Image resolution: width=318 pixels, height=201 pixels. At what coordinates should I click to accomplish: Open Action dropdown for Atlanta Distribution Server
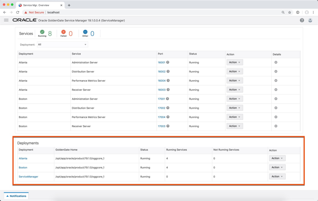pos(235,71)
